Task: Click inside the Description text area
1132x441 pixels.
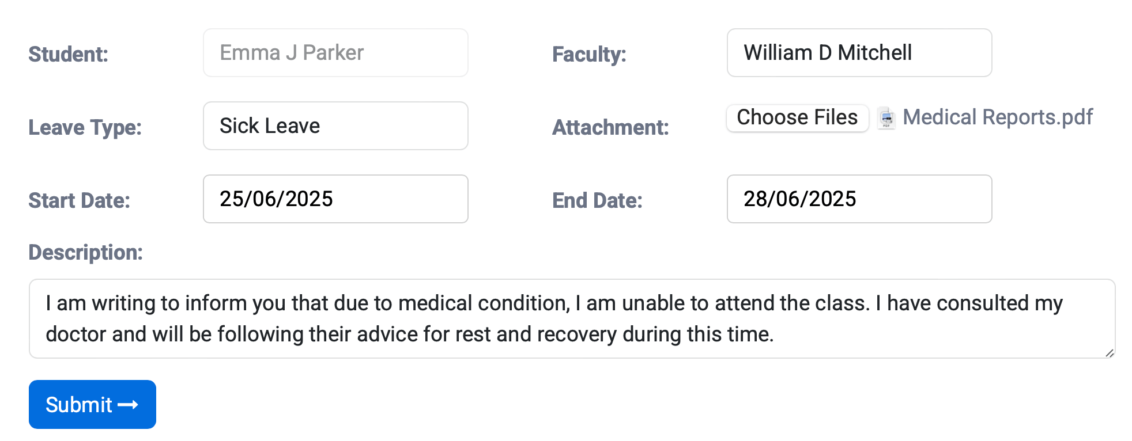Action: click(572, 318)
